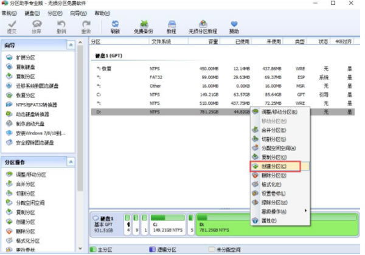Select the NTFS 510.00MB partition row
This screenshot has height=255, width=365.
click(x=223, y=103)
